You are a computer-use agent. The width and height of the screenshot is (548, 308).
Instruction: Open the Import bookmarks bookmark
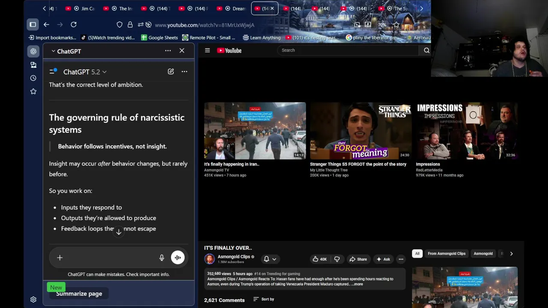tap(52, 38)
